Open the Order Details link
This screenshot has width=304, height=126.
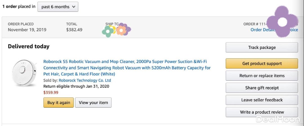tap(262, 30)
